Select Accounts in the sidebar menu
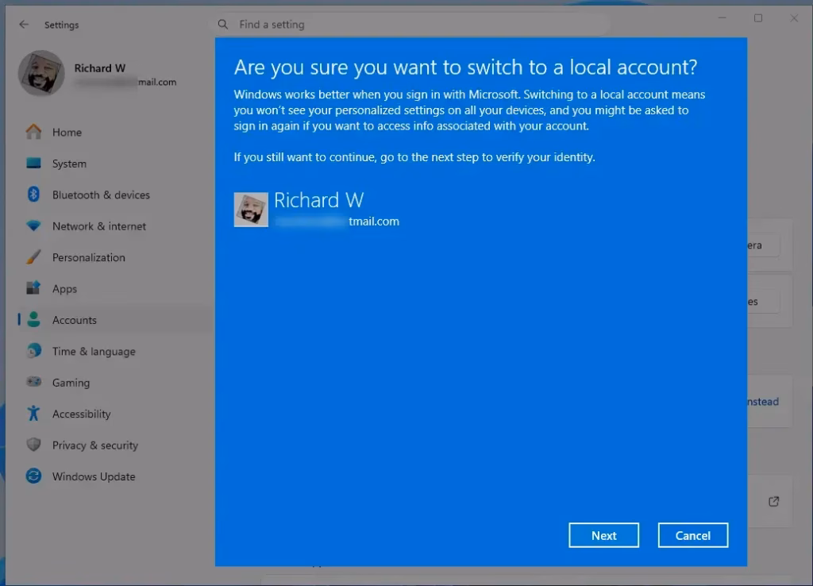 point(75,320)
